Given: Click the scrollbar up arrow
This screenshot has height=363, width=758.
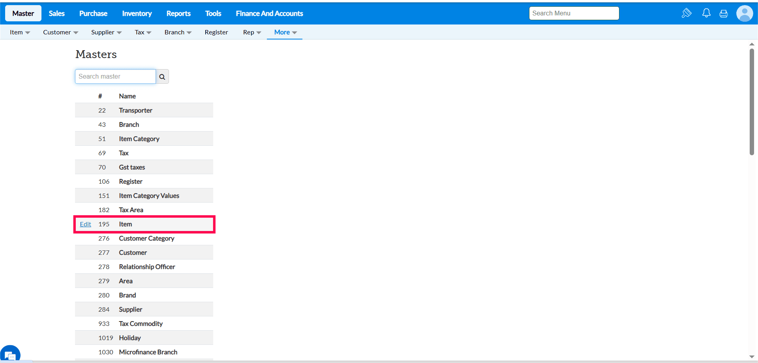Looking at the screenshot, I should point(752,44).
